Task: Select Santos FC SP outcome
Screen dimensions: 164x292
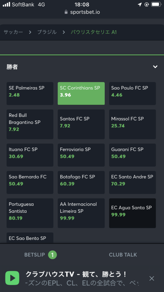Action: point(81,124)
